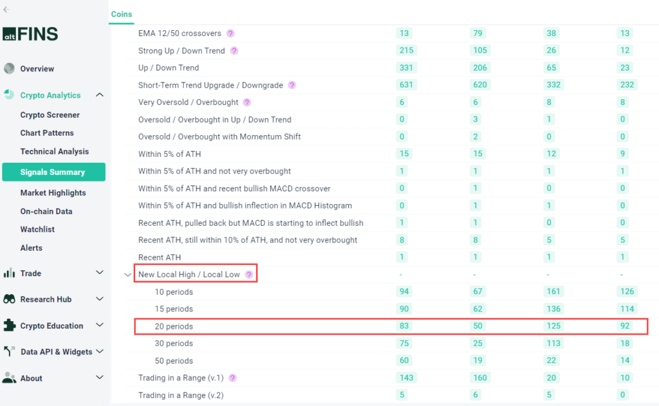Open the Chart Patterns page
This screenshot has width=659, height=406.
47,133
